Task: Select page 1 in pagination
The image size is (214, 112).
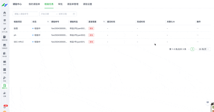Action: coord(192,49)
